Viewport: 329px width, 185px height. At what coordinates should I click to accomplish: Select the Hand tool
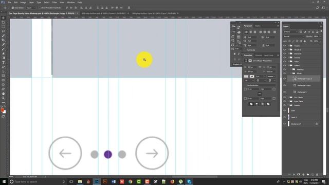3,94
